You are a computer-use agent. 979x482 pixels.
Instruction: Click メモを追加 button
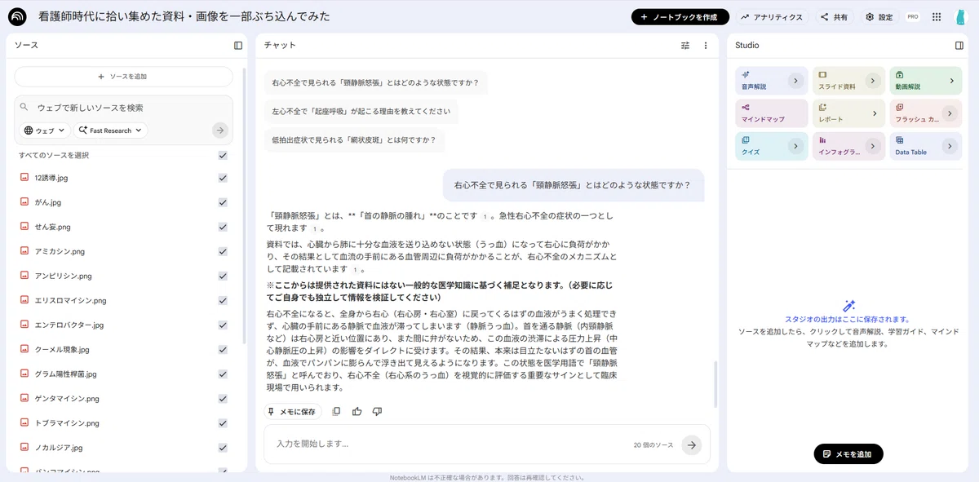click(848, 453)
